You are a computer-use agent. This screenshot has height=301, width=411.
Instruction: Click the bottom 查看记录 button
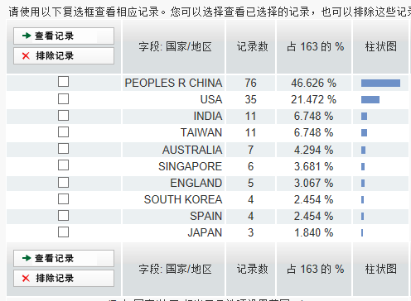64,258
